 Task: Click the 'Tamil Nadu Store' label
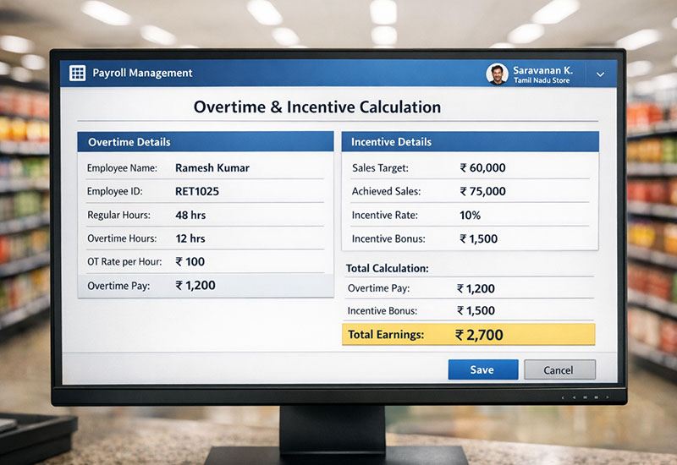(x=542, y=80)
